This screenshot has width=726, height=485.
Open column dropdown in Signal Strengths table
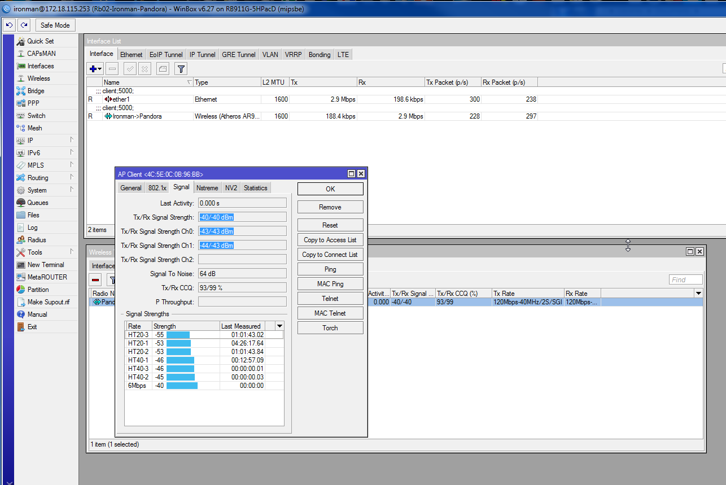tap(279, 326)
